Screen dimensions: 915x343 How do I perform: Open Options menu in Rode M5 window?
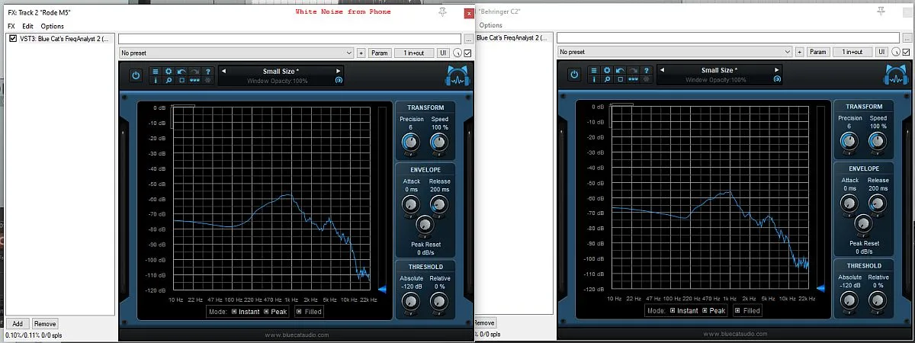click(x=53, y=26)
